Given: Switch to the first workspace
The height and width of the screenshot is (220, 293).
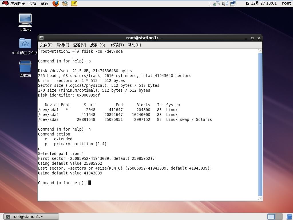Looking at the screenshot, I should coord(271,217).
